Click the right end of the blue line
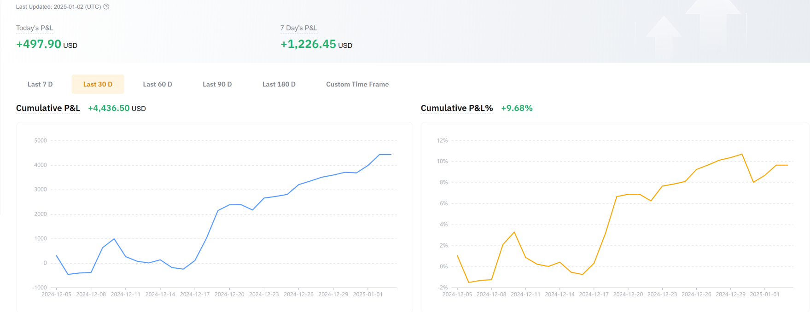The image size is (810, 312). click(390, 155)
